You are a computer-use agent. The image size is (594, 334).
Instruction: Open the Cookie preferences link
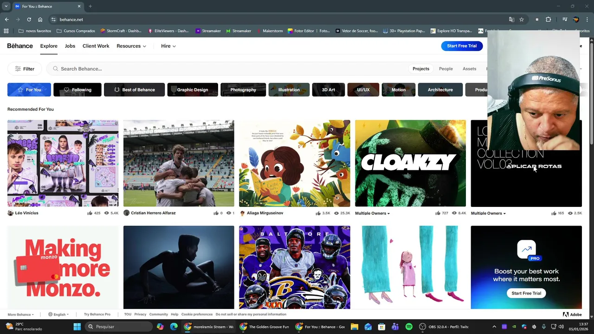coord(197,315)
